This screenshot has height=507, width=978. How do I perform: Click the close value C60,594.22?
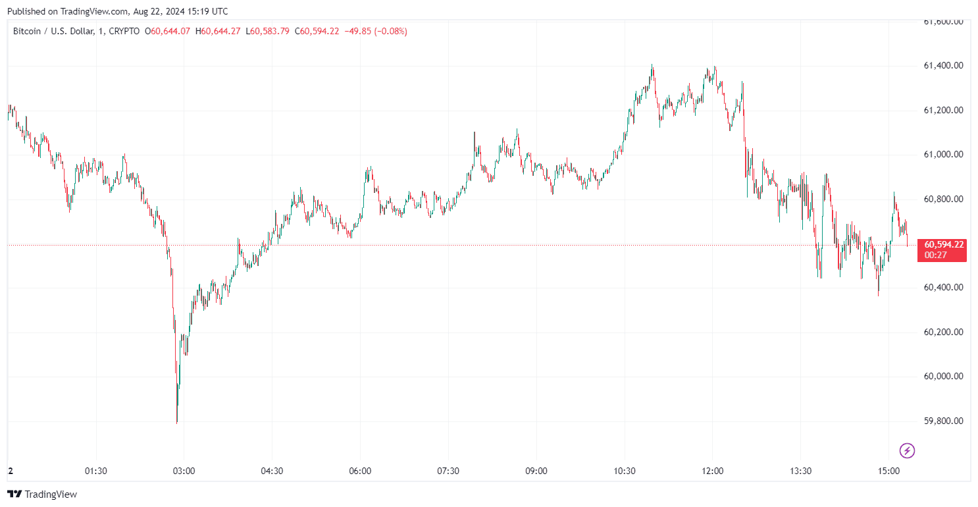tap(317, 31)
